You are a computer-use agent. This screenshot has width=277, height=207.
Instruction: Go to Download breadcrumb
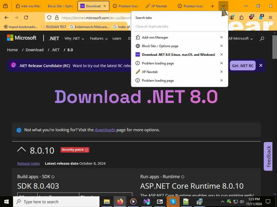[x=35, y=50]
